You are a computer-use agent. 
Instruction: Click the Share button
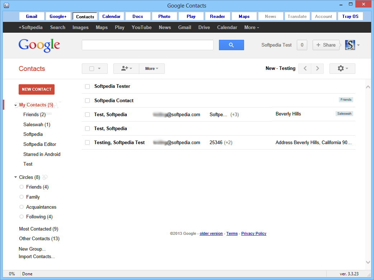(326, 45)
